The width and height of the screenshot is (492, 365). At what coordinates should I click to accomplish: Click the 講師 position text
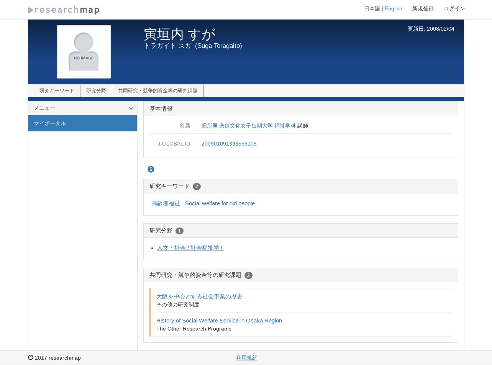[x=303, y=126]
